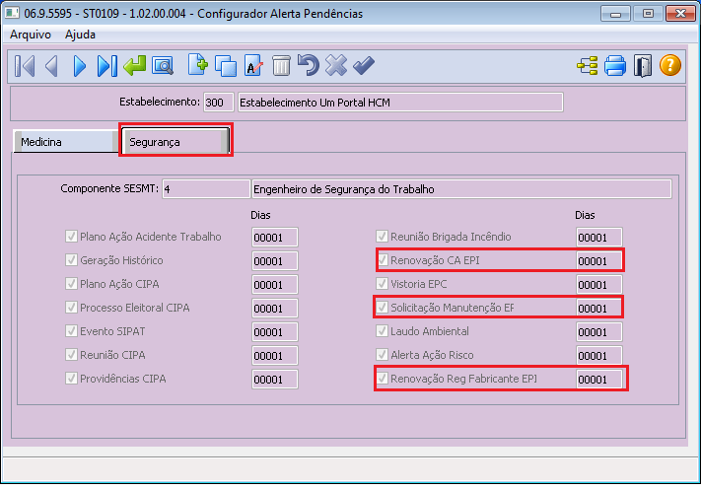Open the Ajuda menu
701x490 pixels.
point(80,35)
